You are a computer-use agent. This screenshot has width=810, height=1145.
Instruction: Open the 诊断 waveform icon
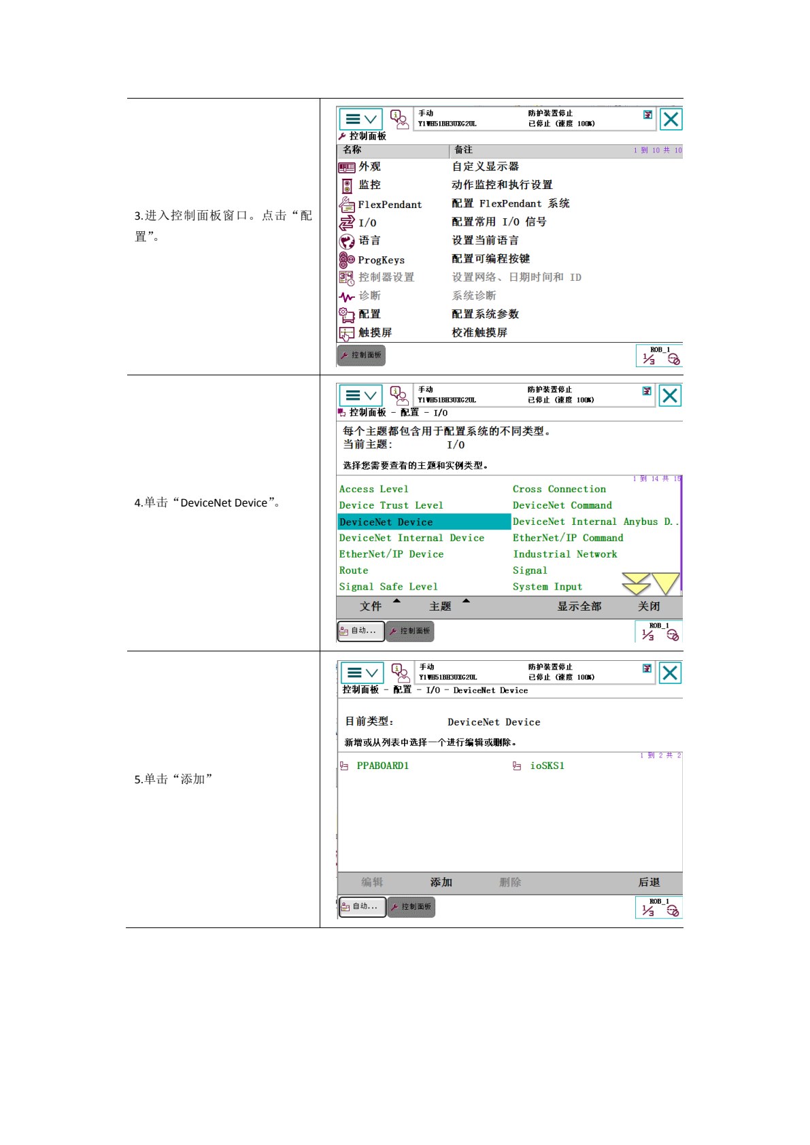pyautogui.click(x=347, y=296)
